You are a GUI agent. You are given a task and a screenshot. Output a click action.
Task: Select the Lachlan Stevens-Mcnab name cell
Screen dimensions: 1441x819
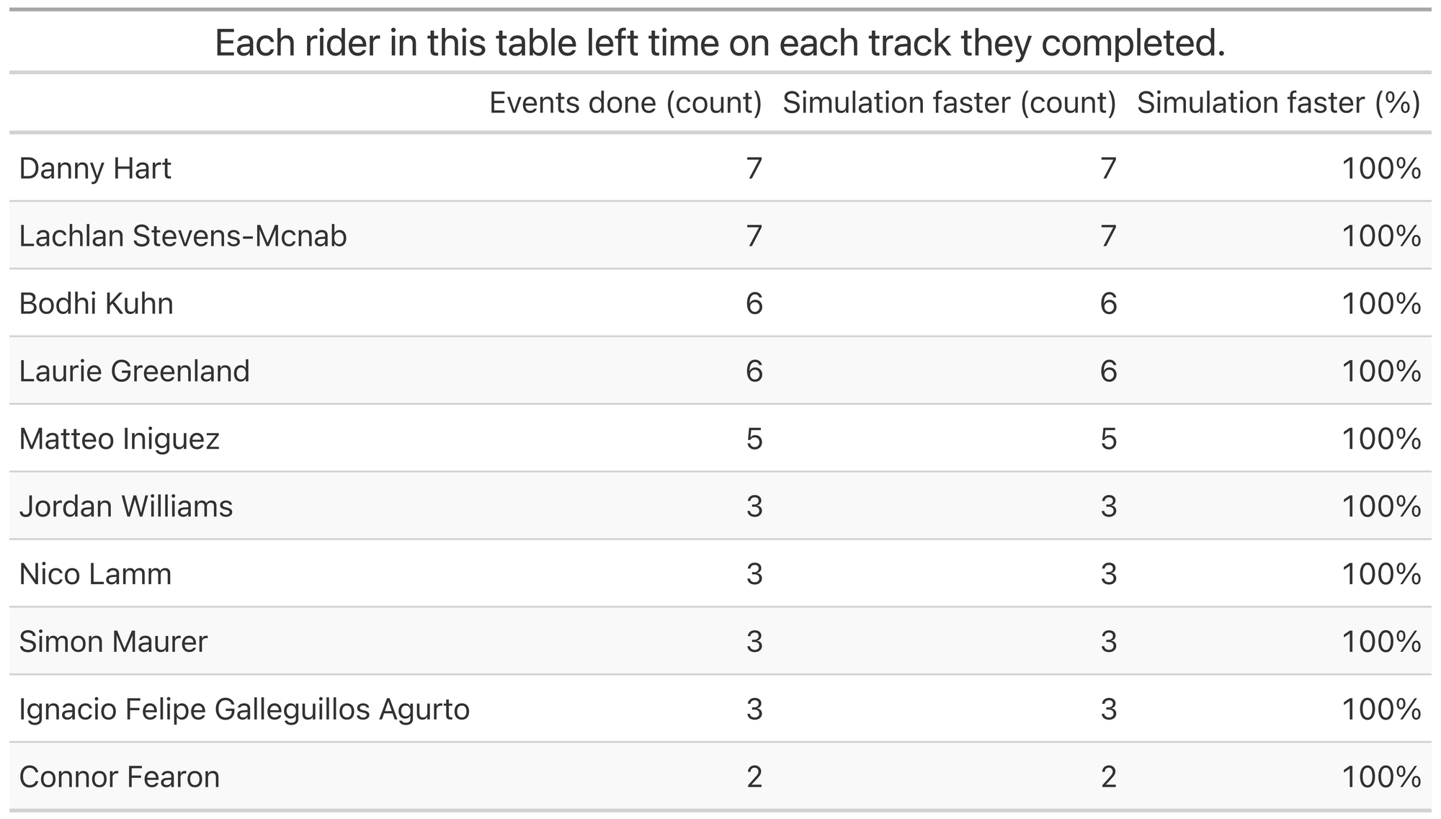(x=183, y=236)
